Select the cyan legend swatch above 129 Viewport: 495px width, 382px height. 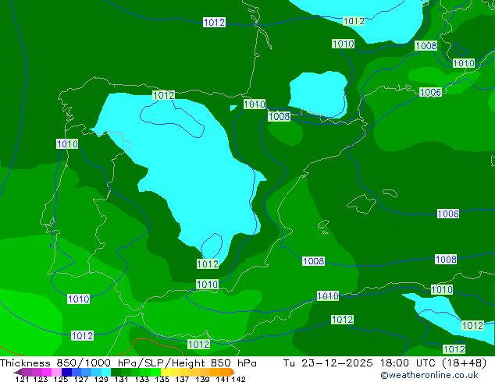[x=106, y=372]
